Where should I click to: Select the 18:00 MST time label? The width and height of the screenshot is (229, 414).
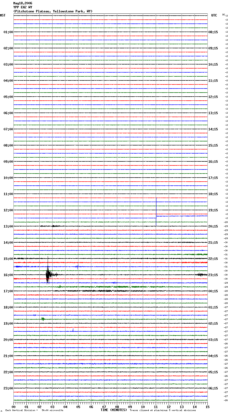point(8,307)
